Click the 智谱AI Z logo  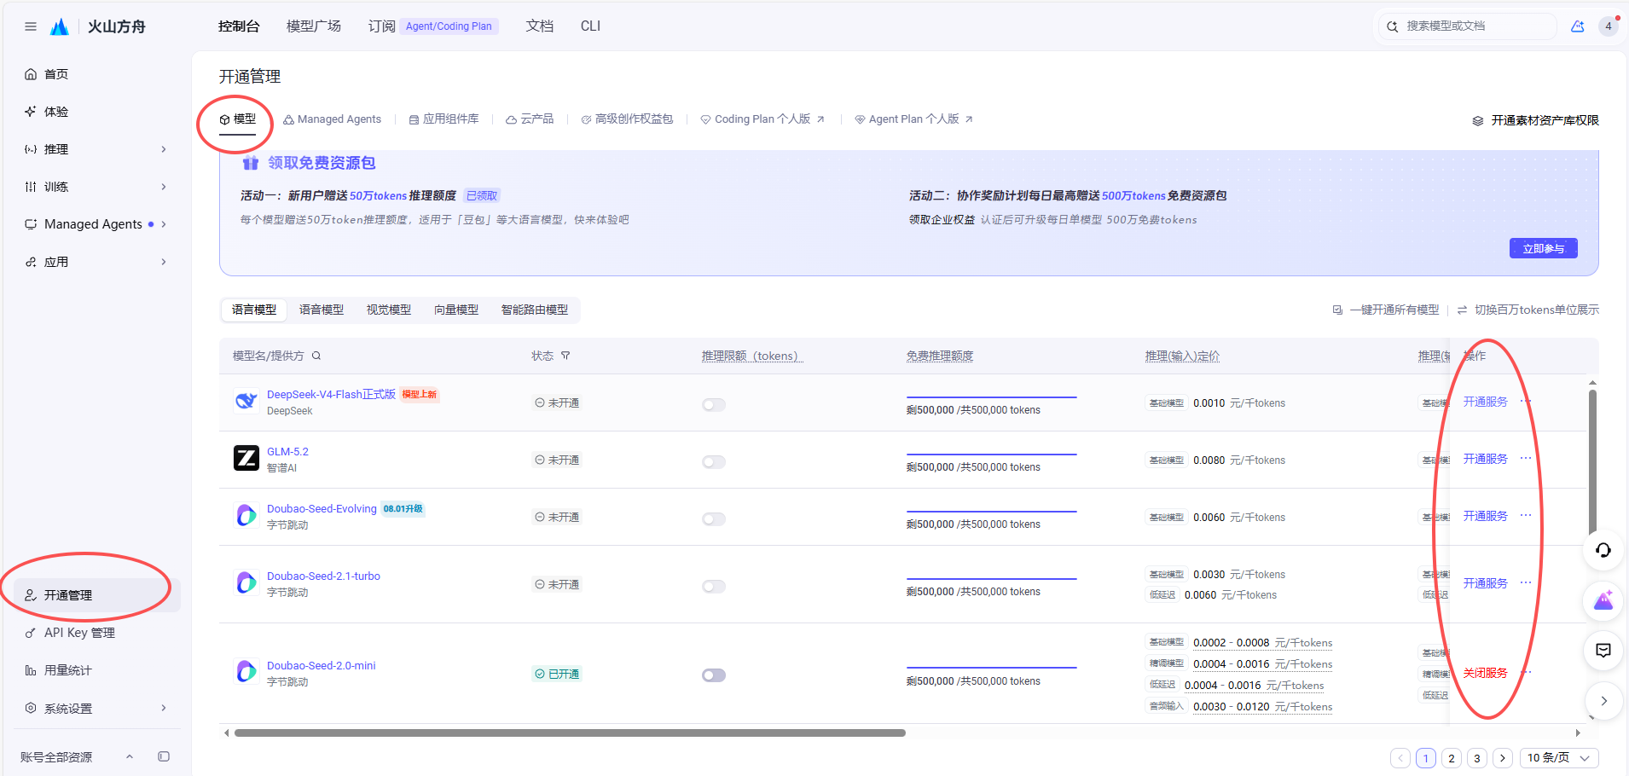246,459
